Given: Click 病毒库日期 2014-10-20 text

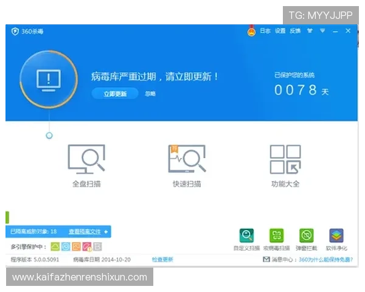Looking at the screenshot, I should click(102, 259).
